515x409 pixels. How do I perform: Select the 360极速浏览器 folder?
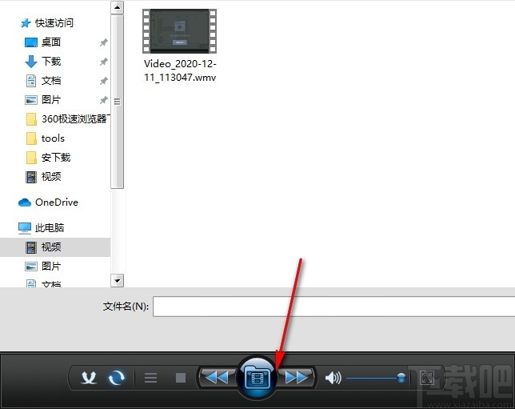(x=74, y=119)
